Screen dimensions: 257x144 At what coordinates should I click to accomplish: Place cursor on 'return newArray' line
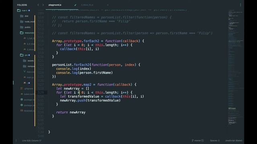point(71,112)
